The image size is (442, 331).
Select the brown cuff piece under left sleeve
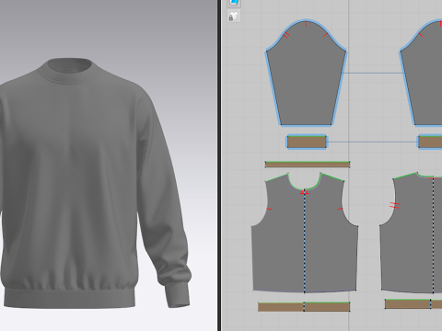click(x=307, y=142)
